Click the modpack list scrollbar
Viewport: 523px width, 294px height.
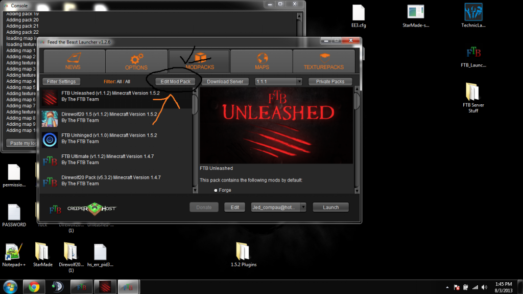[x=195, y=104]
